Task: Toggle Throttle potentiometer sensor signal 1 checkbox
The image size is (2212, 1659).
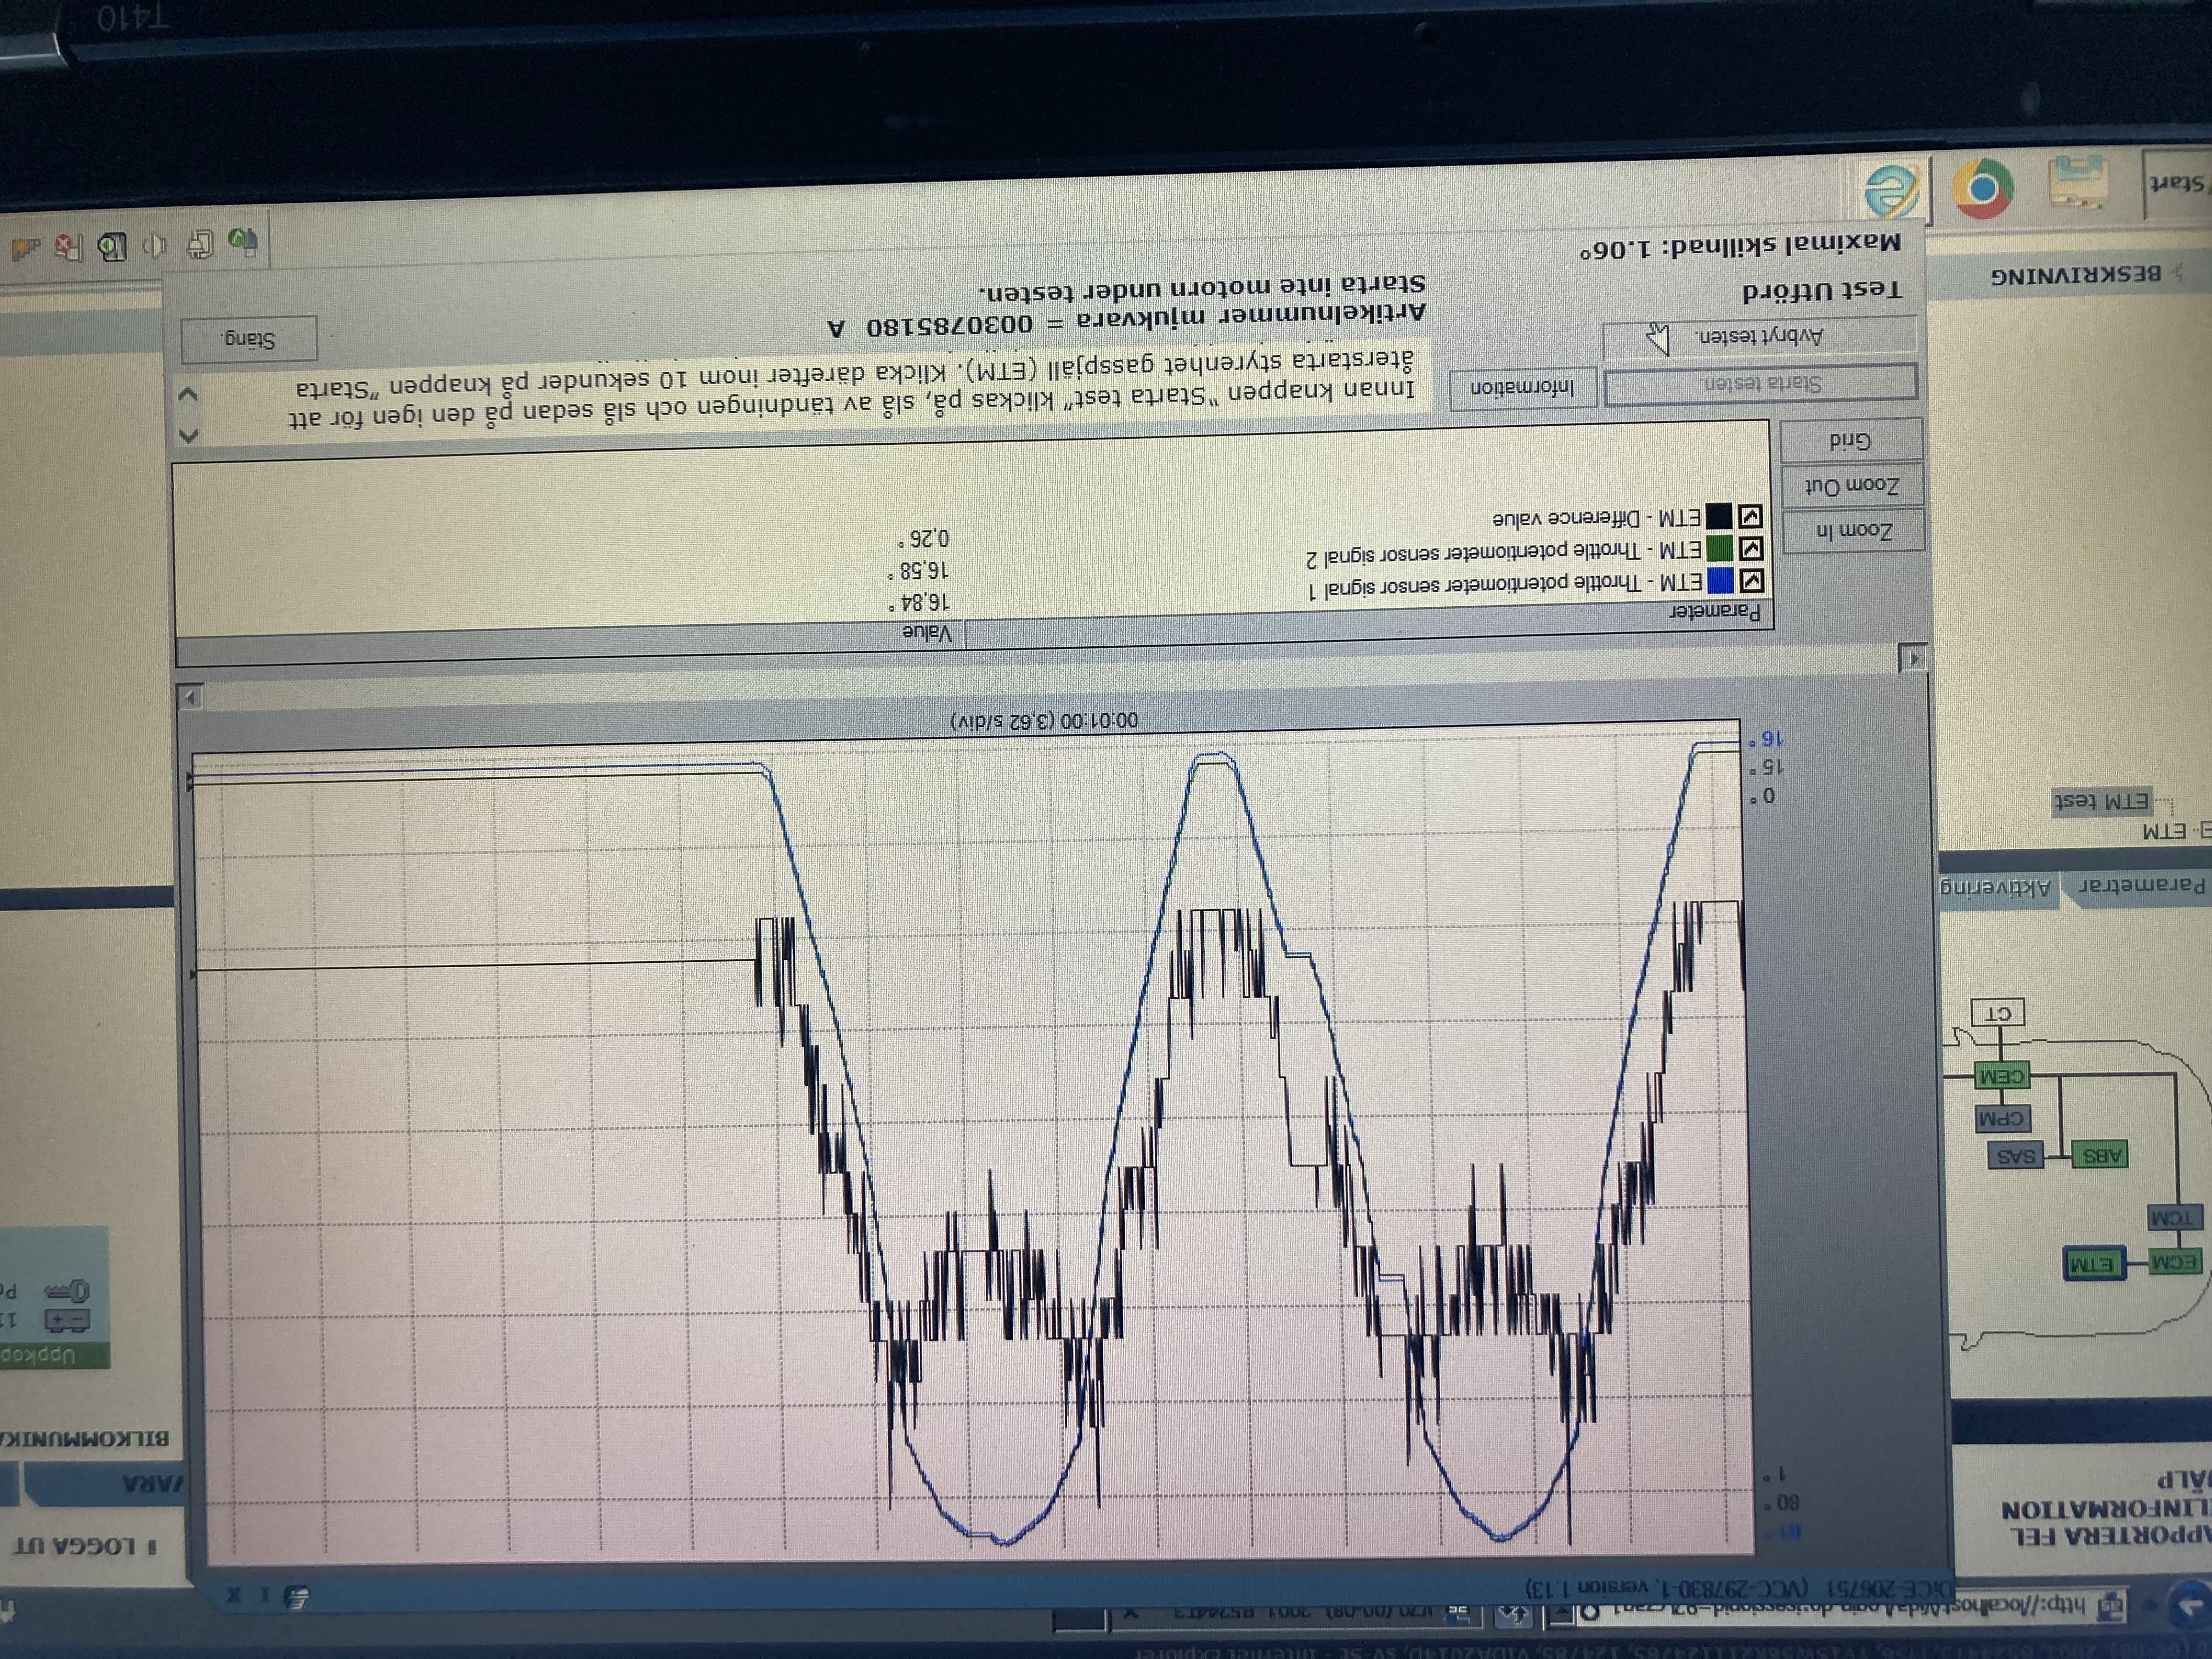Action: [x=1752, y=581]
